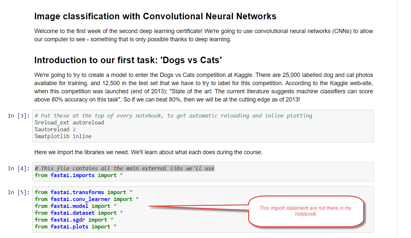Click the '%reload_ext autoreload' line

69,122
